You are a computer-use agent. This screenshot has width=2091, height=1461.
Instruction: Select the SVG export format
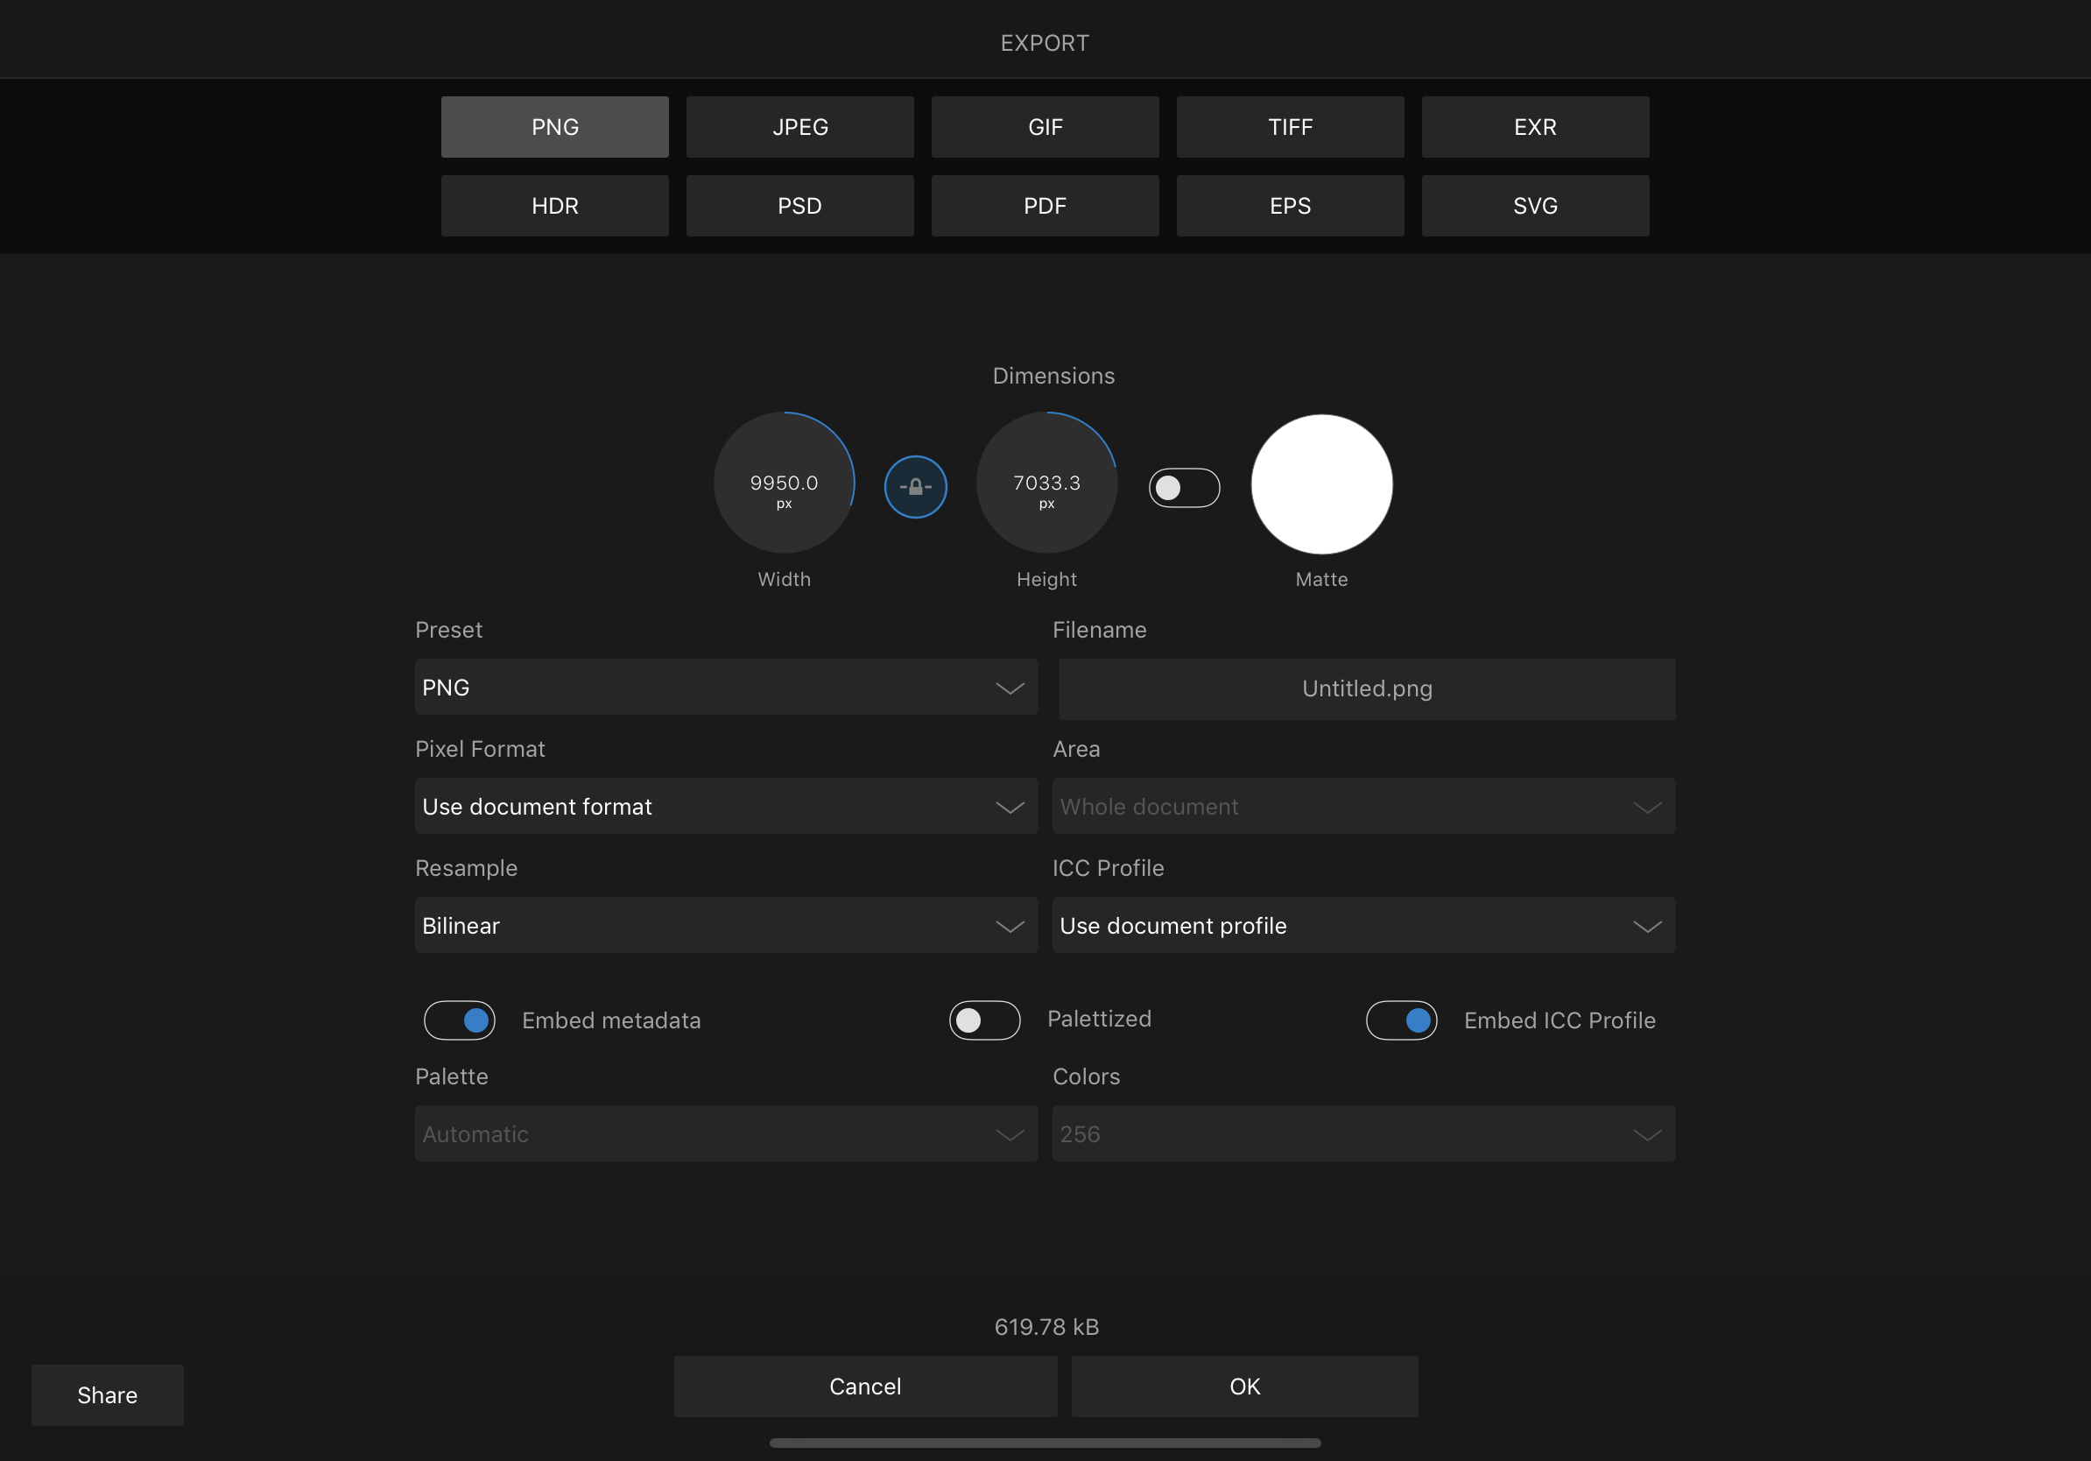[1535, 206]
